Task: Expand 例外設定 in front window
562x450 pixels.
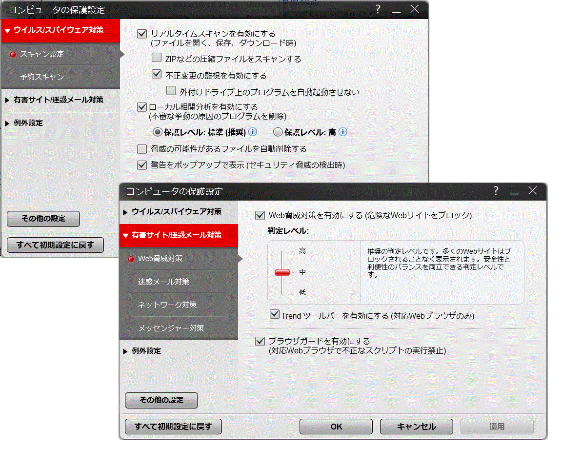Action: coord(179,350)
